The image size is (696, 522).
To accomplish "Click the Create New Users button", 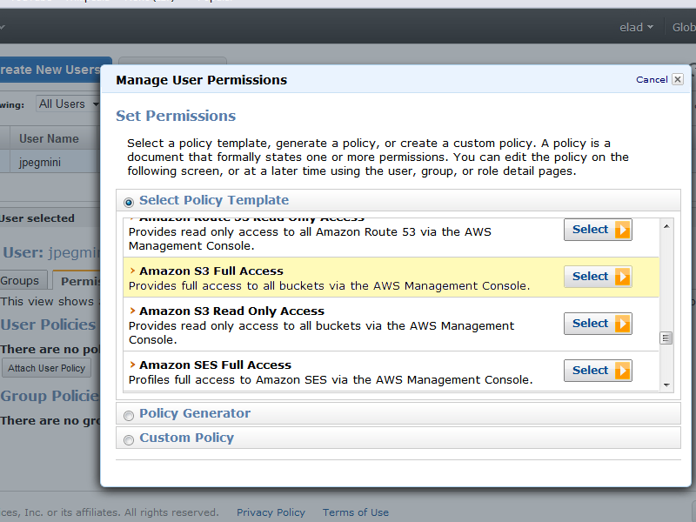I will pyautogui.click(x=56, y=70).
